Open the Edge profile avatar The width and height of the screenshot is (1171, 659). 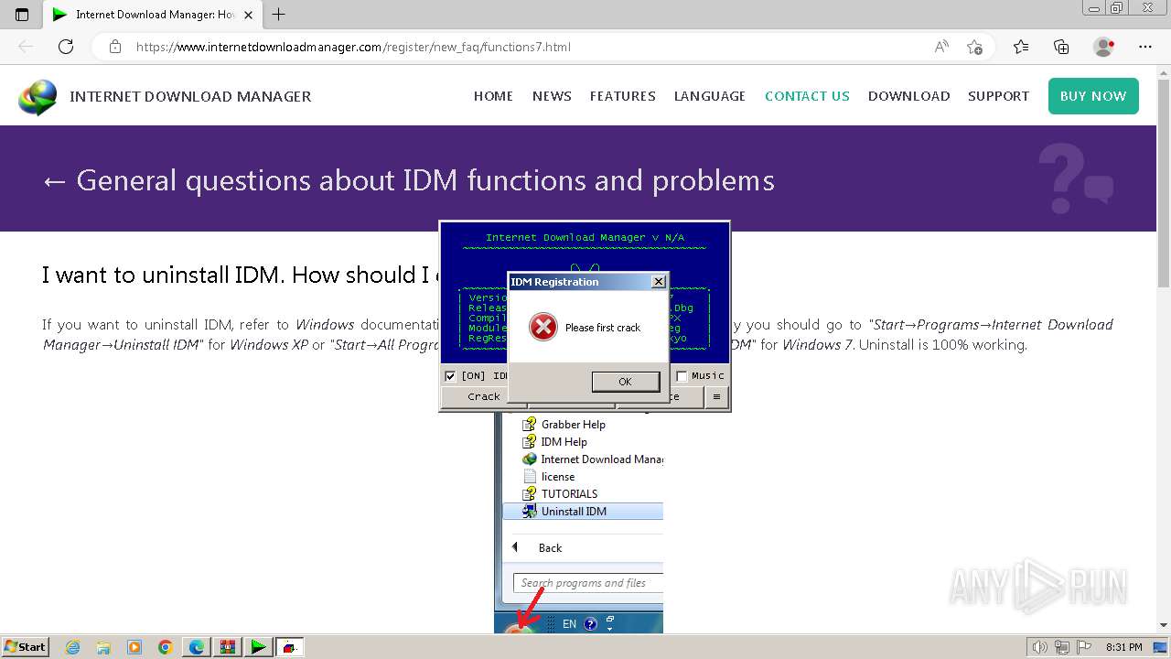(x=1103, y=47)
